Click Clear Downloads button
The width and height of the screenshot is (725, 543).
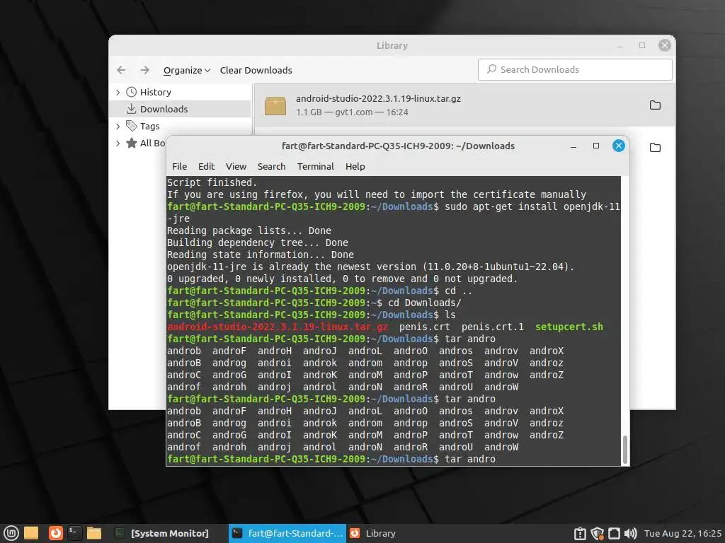[x=256, y=70]
